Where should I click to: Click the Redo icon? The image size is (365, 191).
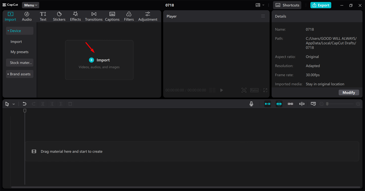tap(34, 104)
